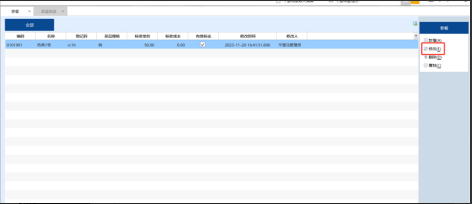Click the blue 套餐 header in the right panel
This screenshot has height=204, width=472.
[444, 28]
